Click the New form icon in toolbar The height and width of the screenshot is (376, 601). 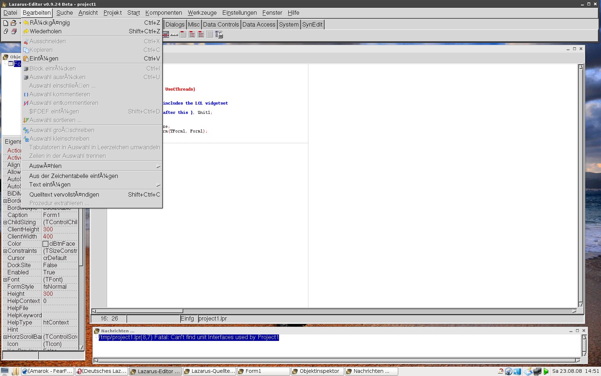pos(14,32)
